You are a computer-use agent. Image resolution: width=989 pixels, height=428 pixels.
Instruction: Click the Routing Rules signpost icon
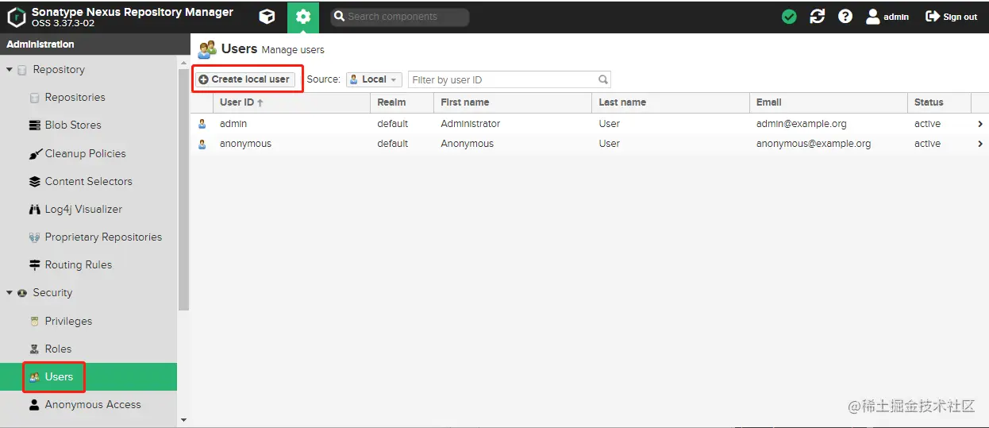tap(34, 265)
